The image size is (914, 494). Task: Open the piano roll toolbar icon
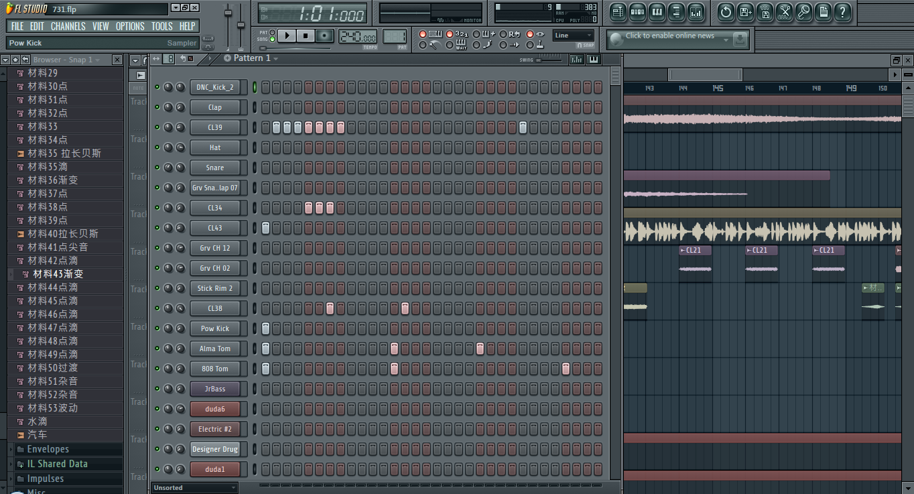pos(657,11)
